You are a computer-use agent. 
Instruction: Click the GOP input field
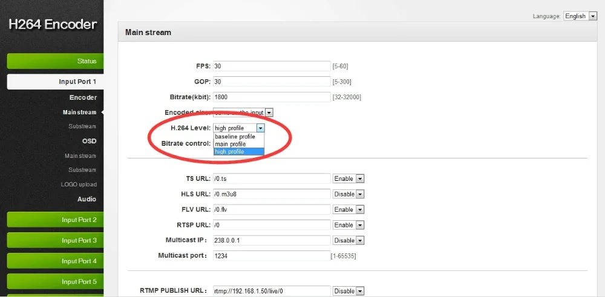(272, 82)
